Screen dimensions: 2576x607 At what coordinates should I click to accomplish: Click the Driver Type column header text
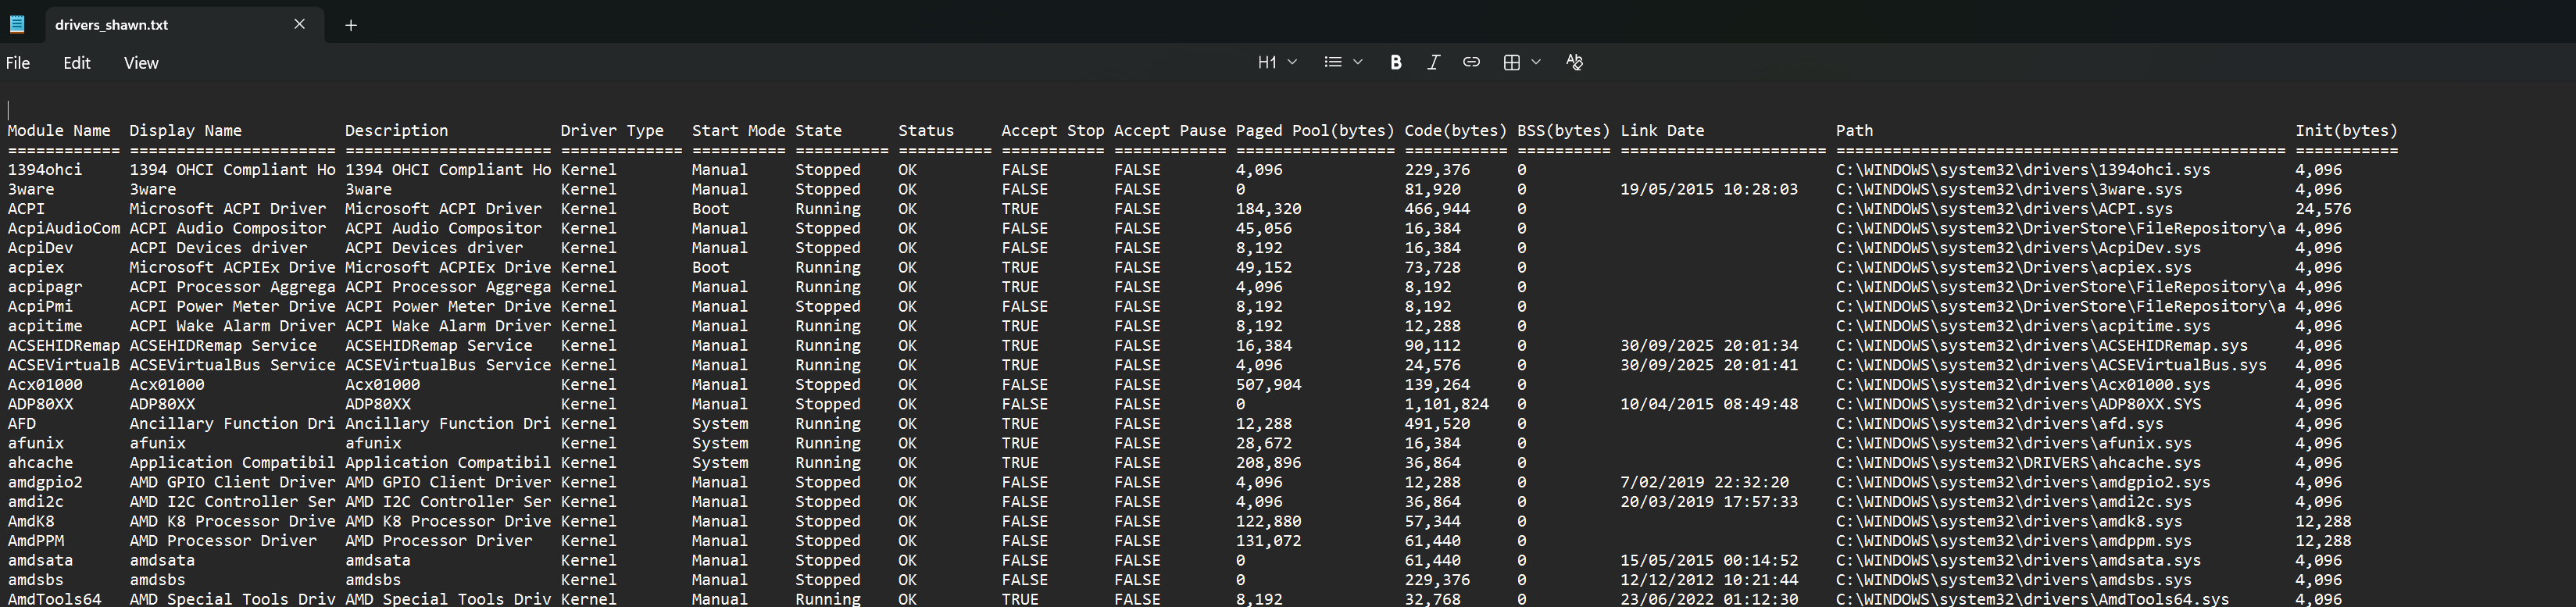click(612, 131)
